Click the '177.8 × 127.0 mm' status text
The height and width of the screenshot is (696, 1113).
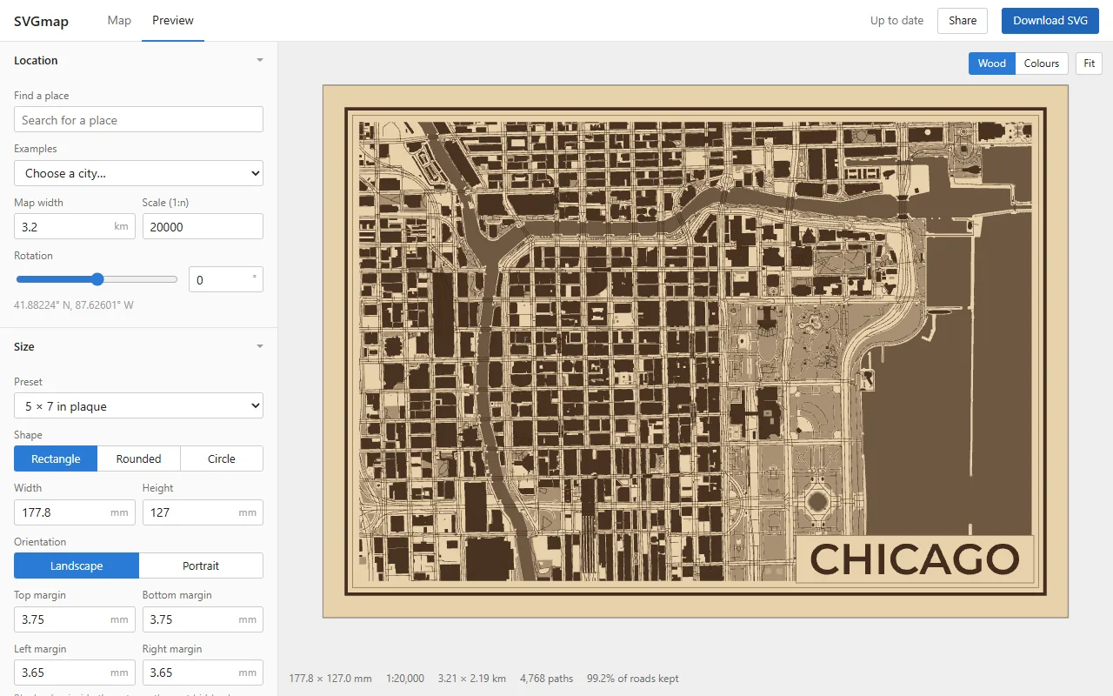pyautogui.click(x=330, y=679)
